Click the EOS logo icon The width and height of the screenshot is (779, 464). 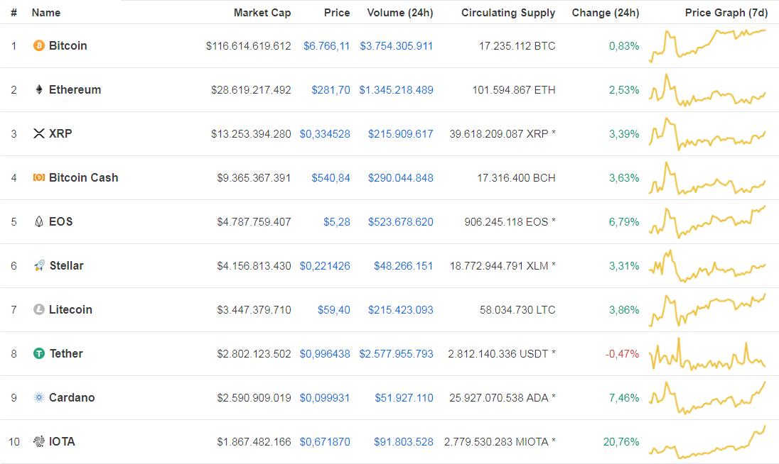coord(39,221)
